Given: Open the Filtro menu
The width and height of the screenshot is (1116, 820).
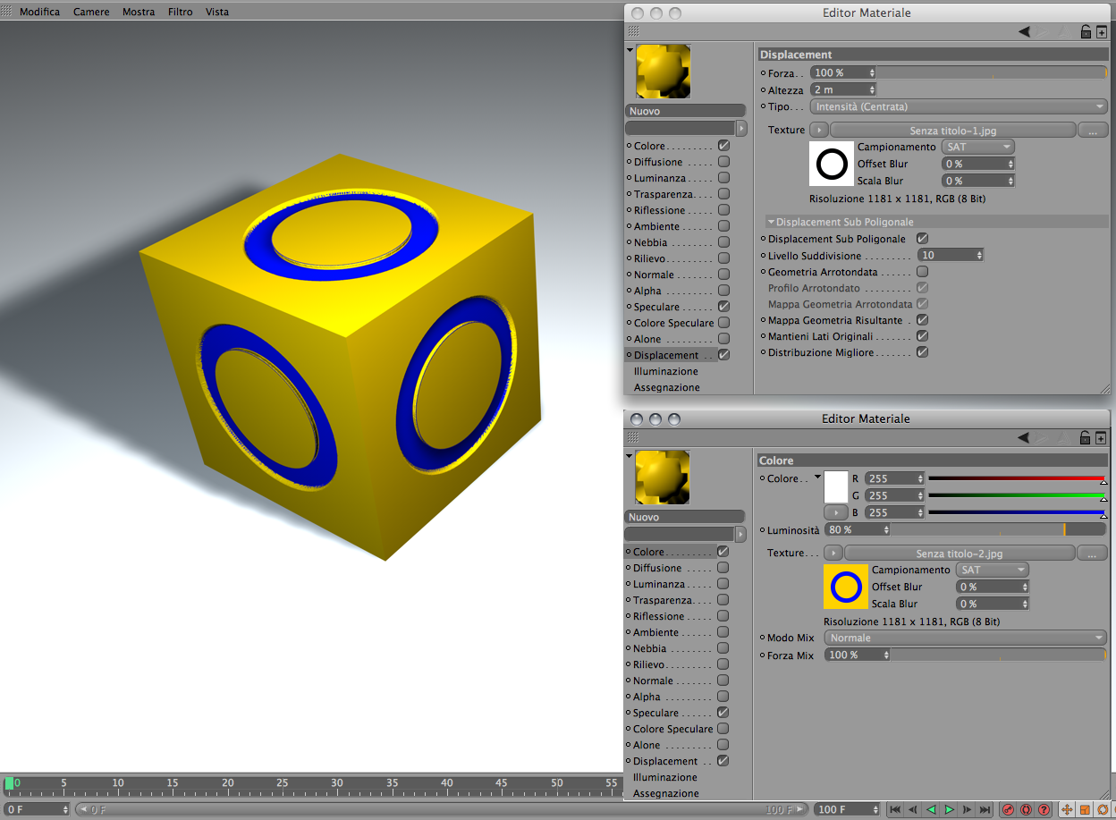Looking at the screenshot, I should 180,12.
